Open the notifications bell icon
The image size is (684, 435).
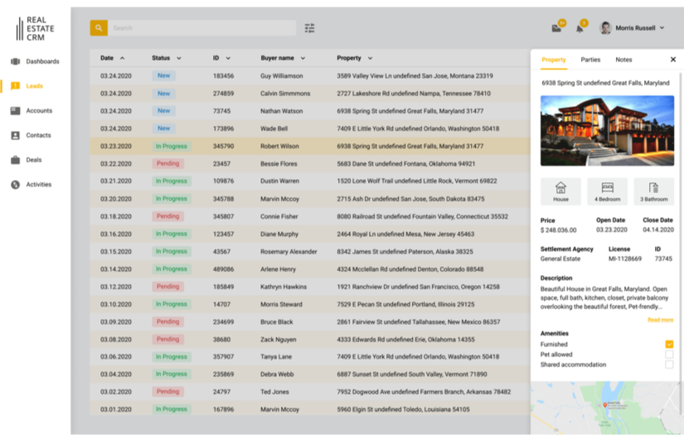580,29
